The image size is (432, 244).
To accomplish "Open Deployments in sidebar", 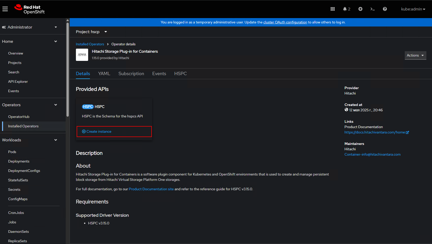I will click(19, 161).
